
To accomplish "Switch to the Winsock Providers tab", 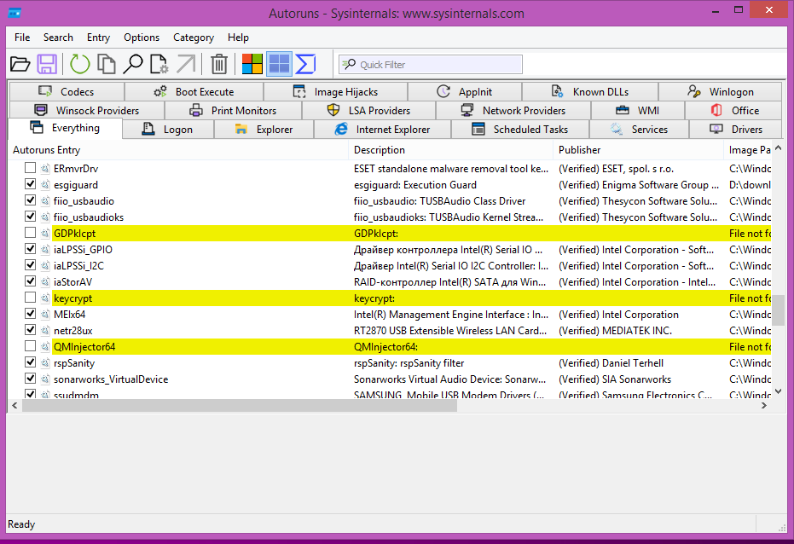I will click(87, 110).
